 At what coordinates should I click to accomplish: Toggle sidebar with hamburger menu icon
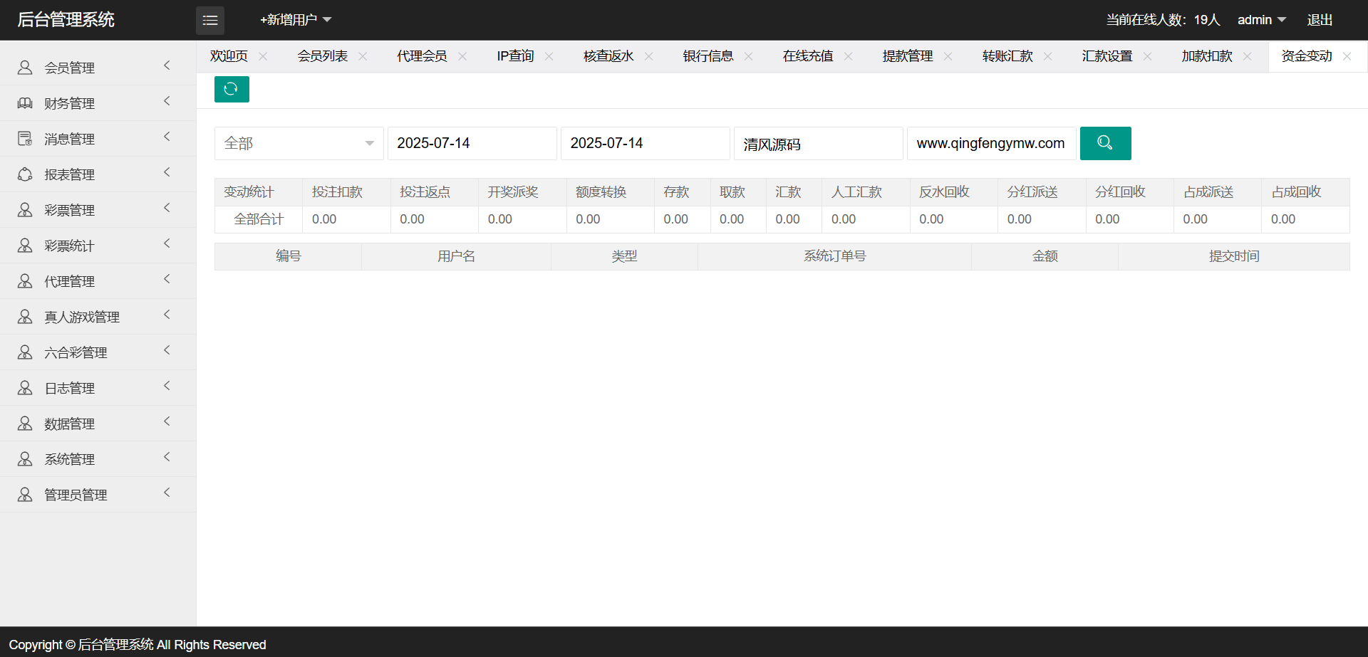210,21
